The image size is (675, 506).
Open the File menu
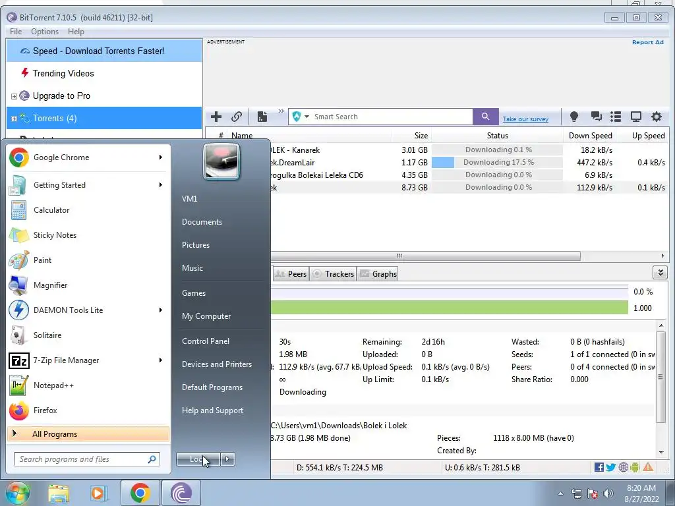pos(16,32)
